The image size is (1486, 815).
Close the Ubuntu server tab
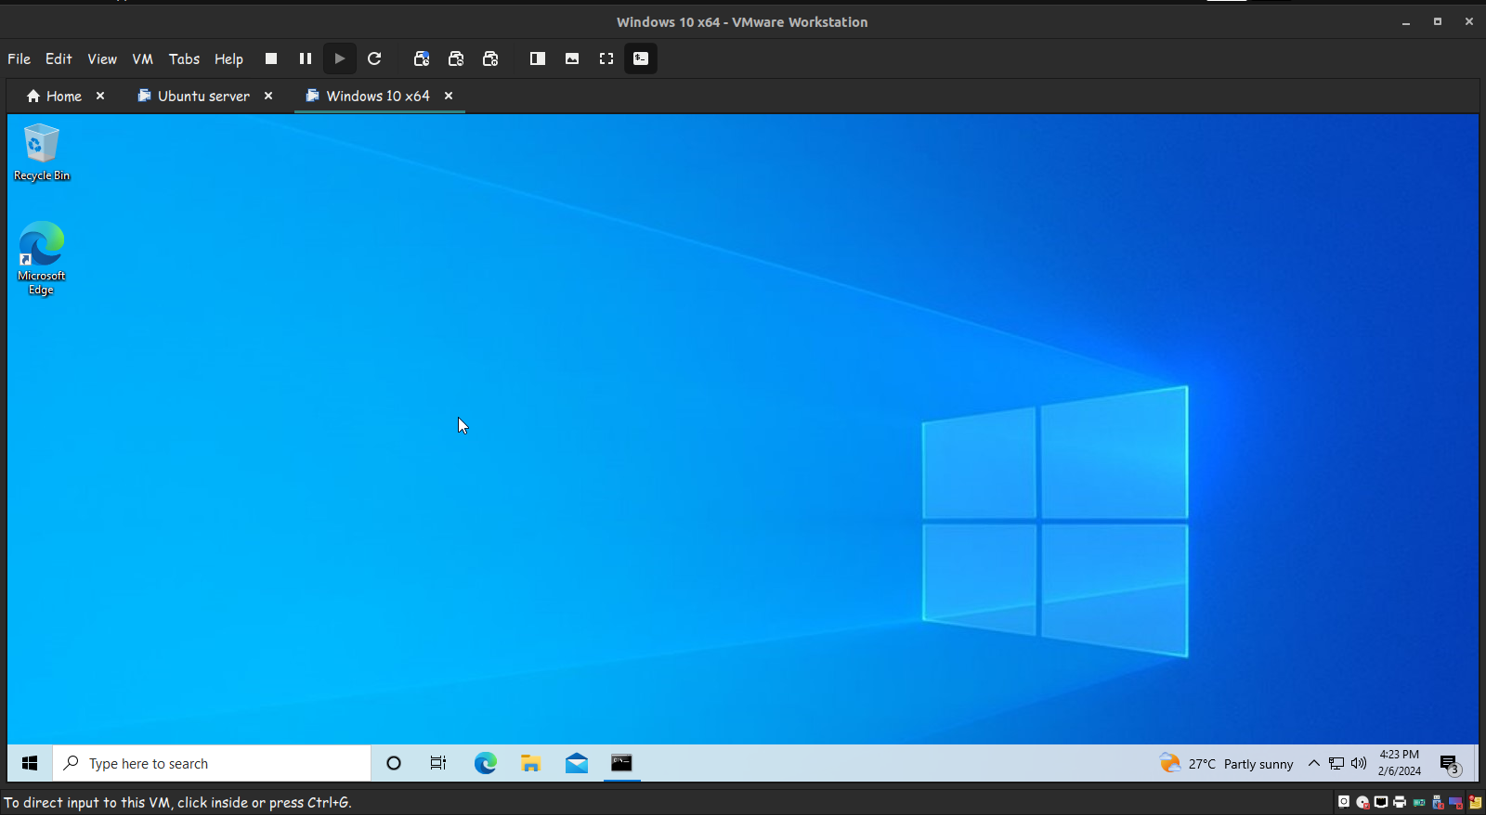(x=268, y=96)
